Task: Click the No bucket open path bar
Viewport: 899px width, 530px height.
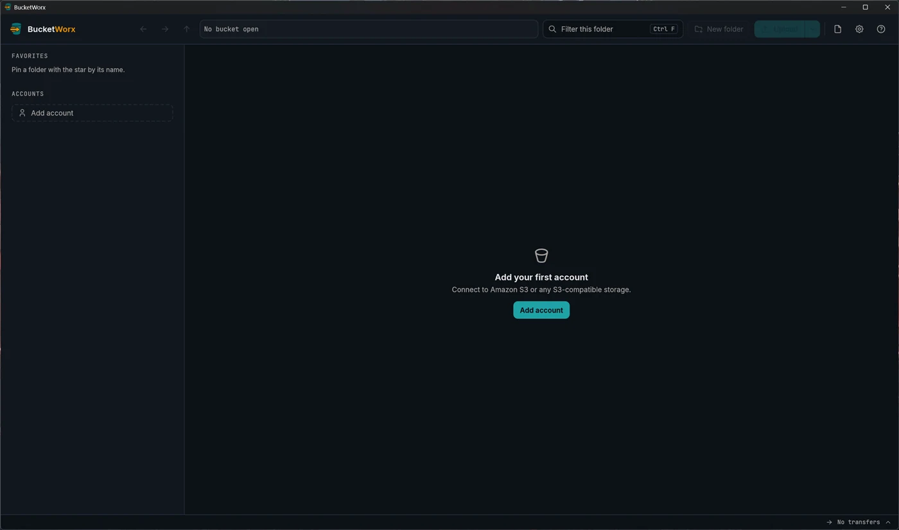Action: (369, 29)
